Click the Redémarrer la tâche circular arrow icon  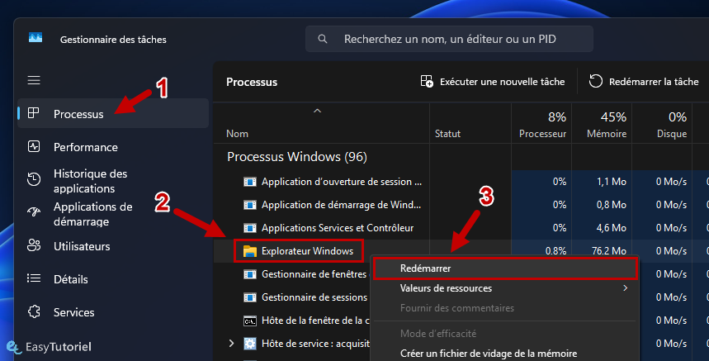tap(595, 81)
